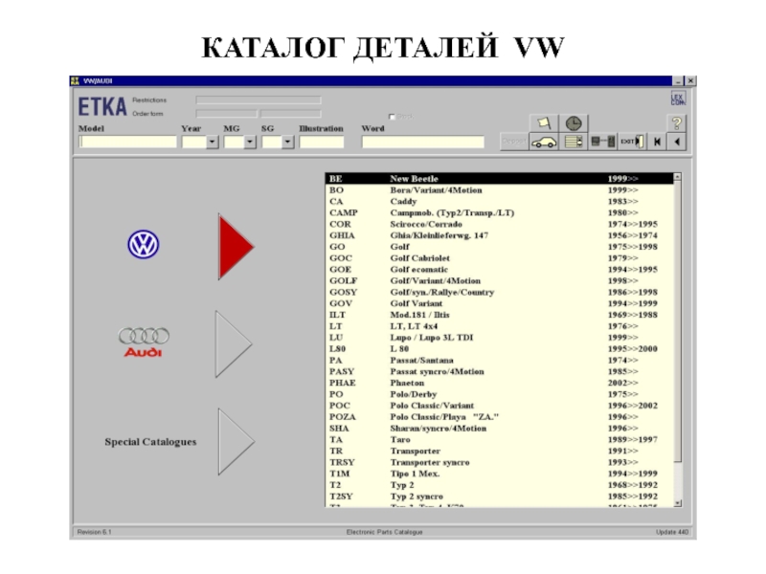
Task: Click the disabled Depot button
Action: click(x=514, y=142)
